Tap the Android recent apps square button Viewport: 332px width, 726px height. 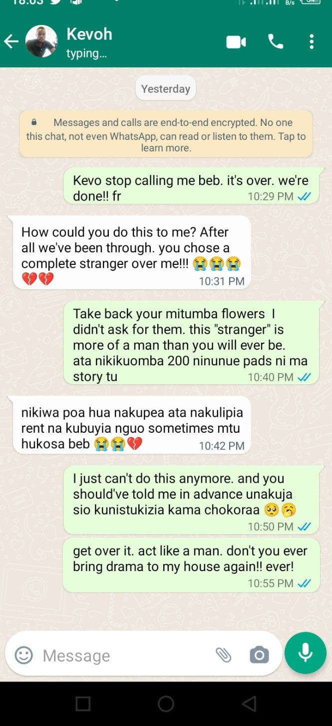(83, 704)
